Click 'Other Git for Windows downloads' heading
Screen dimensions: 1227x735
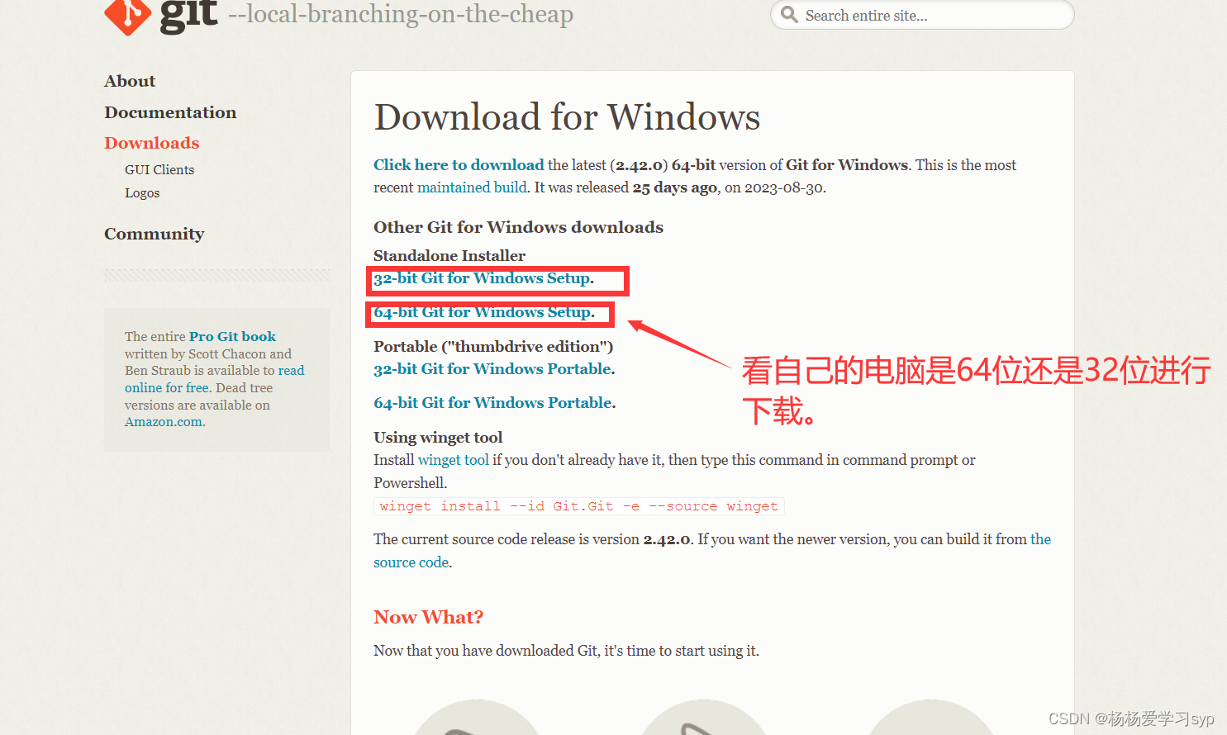[x=518, y=227]
